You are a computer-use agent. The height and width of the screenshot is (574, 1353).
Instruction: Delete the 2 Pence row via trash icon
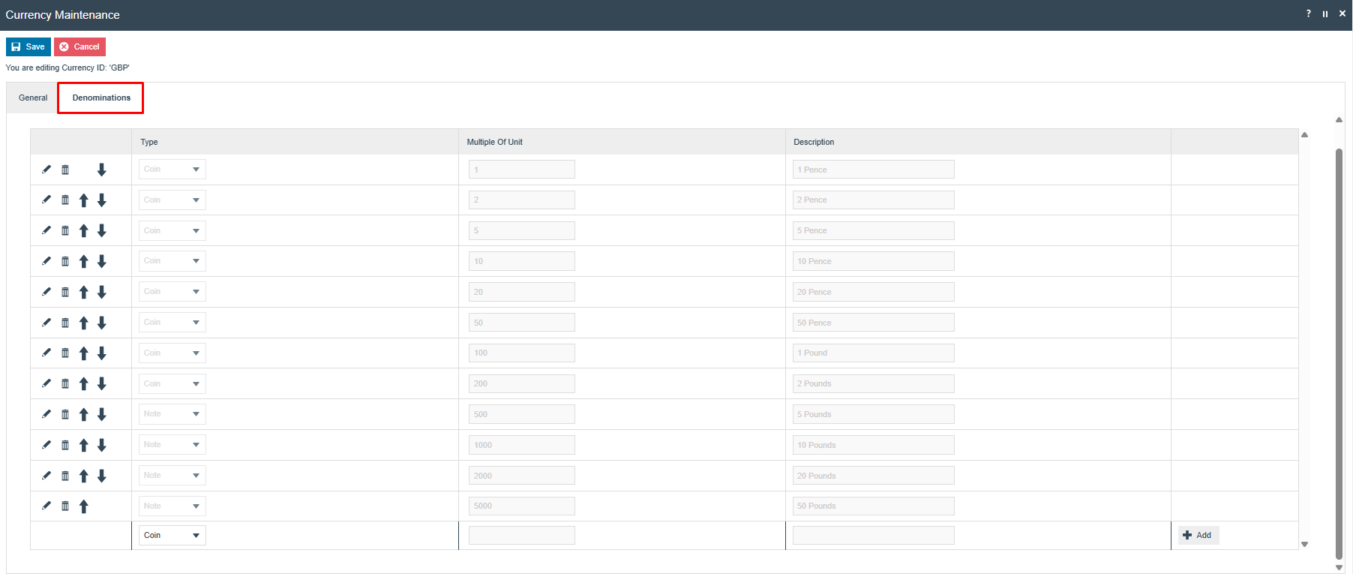[x=65, y=200]
